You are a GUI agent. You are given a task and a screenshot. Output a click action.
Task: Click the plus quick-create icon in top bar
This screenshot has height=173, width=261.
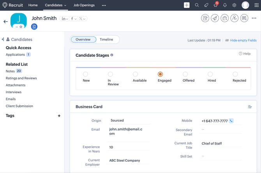point(187,5)
